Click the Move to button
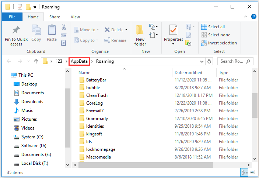259x178 pixels. coord(86,30)
